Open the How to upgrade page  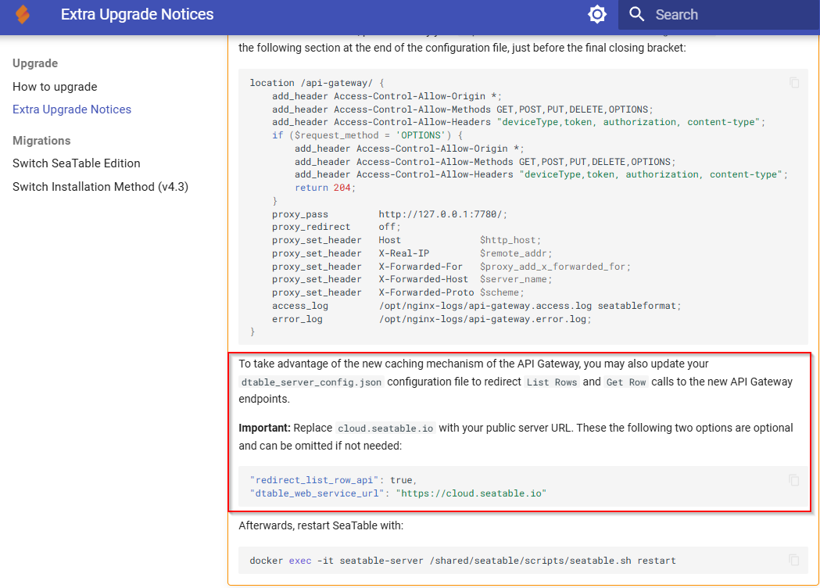pos(55,87)
